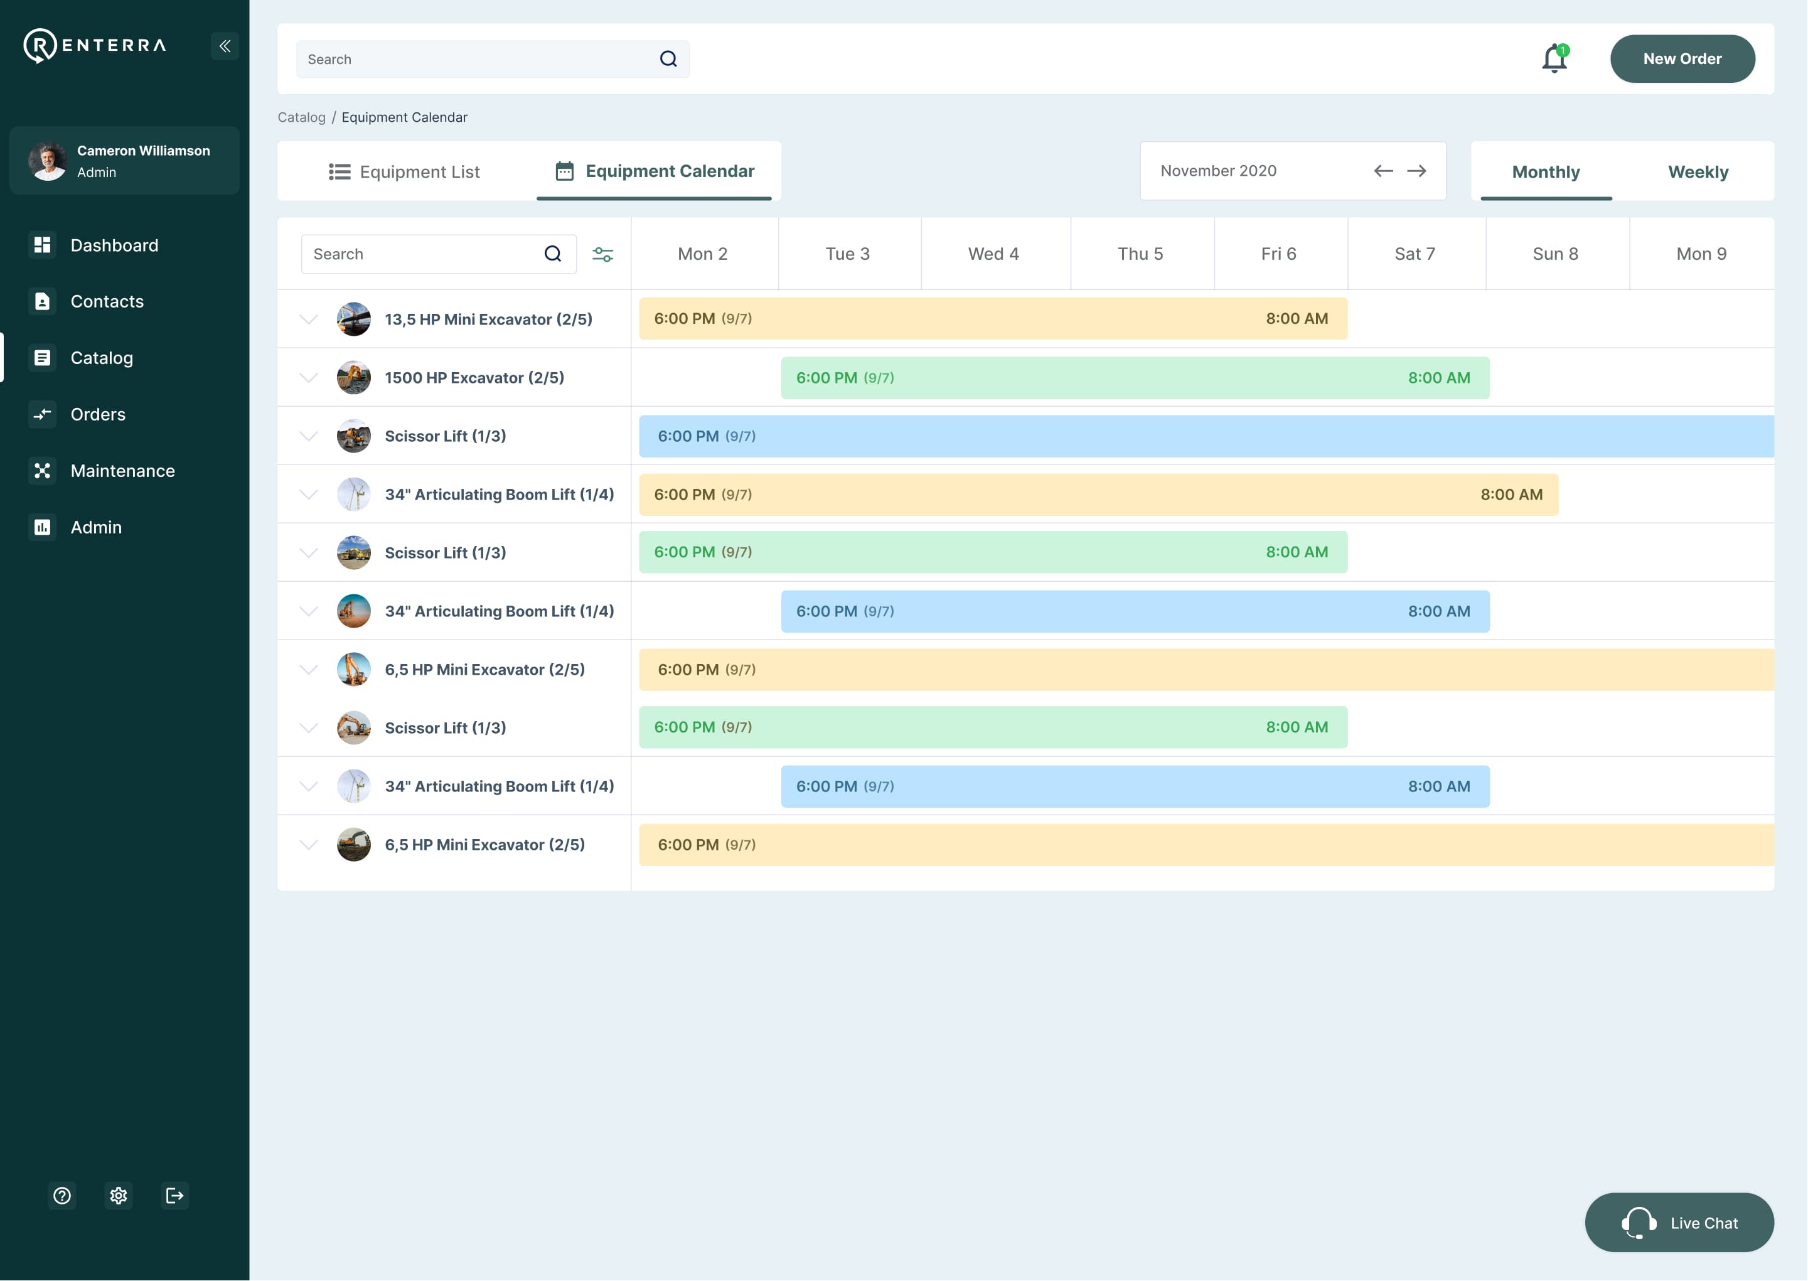The height and width of the screenshot is (1281, 1808).
Task: Click 1500 HP Excavator thumbnail
Action: pyautogui.click(x=354, y=378)
